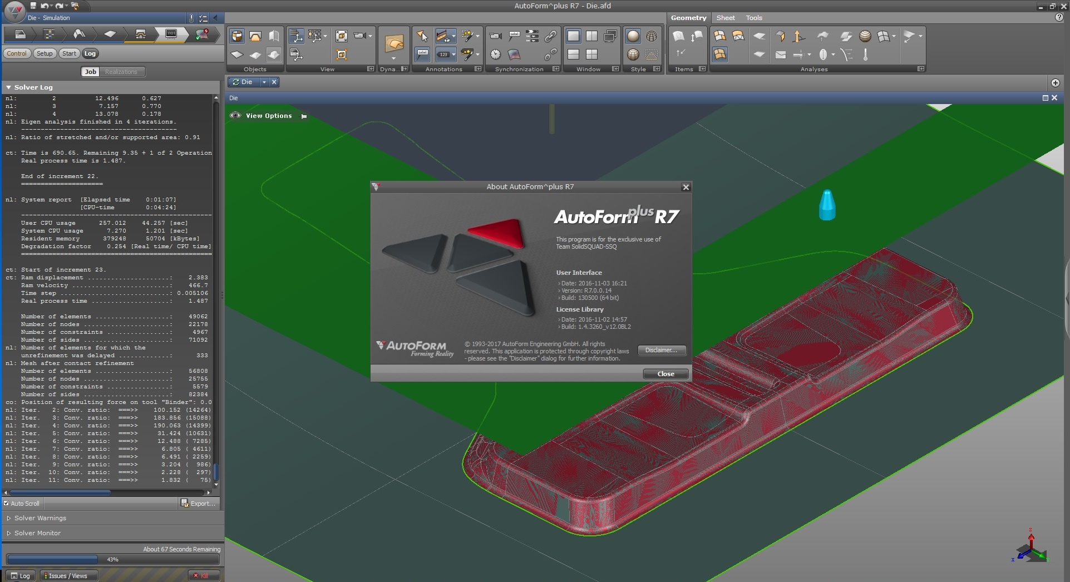Toggle the checklist icon in Die header
Screen dimensions: 1070x582
point(203,18)
